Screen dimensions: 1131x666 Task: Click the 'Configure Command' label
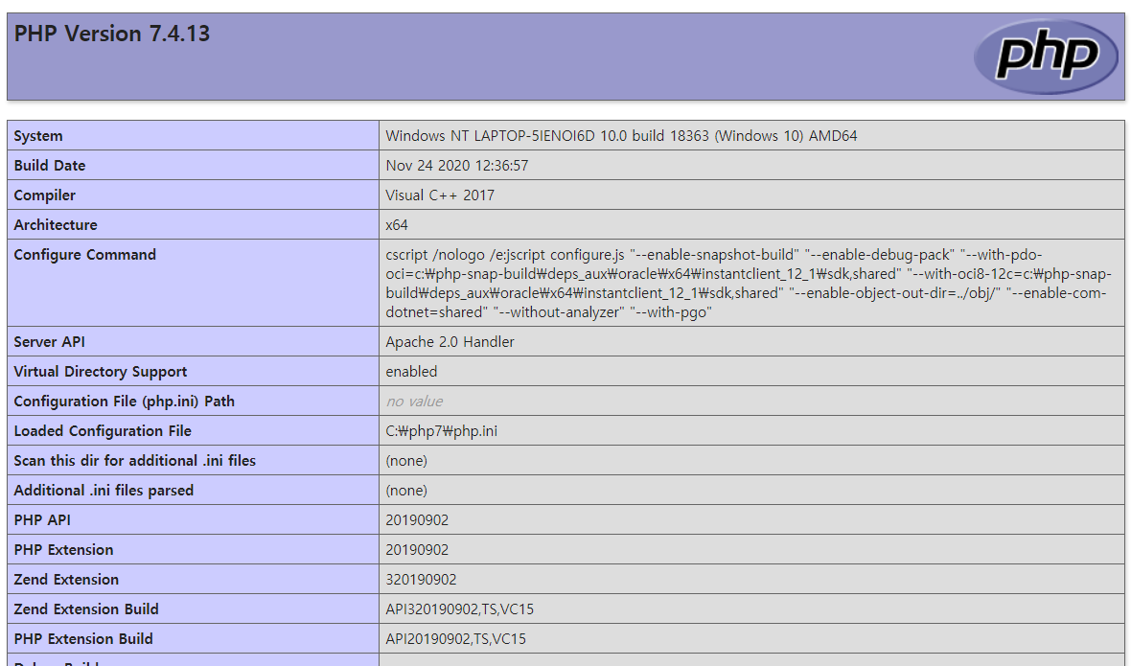[85, 255]
